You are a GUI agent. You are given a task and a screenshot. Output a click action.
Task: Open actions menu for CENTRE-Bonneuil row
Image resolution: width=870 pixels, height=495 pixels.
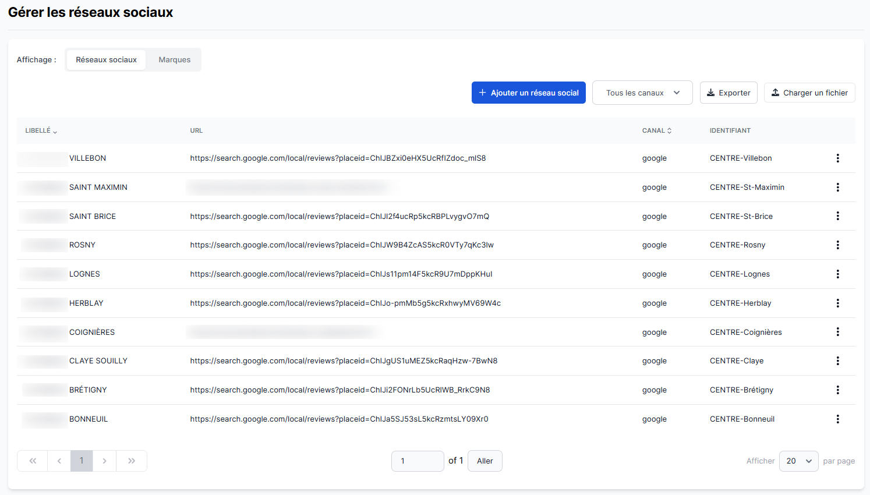[x=837, y=419]
